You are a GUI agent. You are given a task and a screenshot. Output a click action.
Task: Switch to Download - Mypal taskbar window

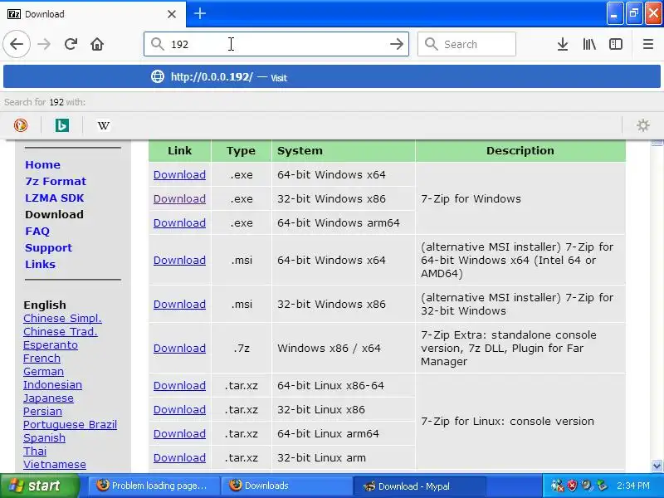(420, 486)
